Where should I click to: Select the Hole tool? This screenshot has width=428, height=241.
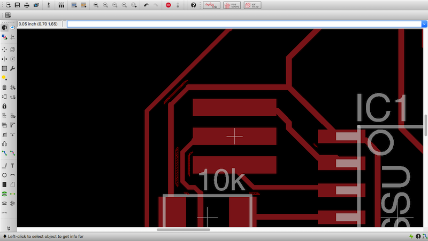pos(4,203)
